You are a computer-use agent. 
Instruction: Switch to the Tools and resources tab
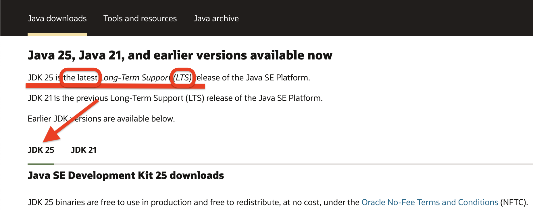click(x=140, y=18)
